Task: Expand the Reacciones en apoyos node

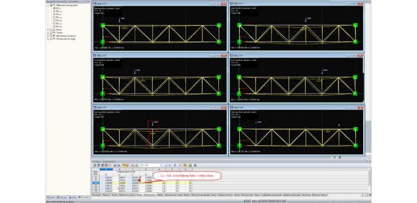Action: click(48, 36)
